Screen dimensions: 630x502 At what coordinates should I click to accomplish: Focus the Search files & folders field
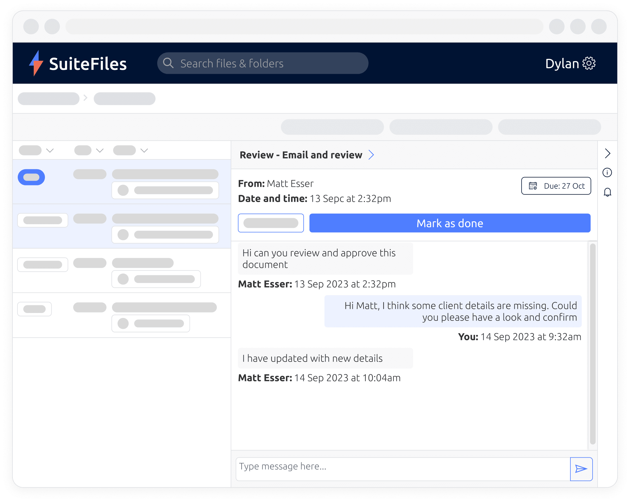click(262, 63)
